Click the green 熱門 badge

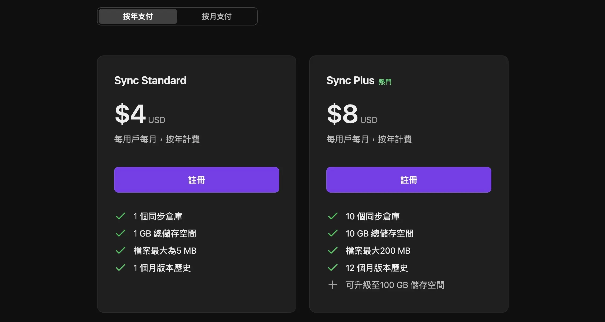[x=385, y=81]
